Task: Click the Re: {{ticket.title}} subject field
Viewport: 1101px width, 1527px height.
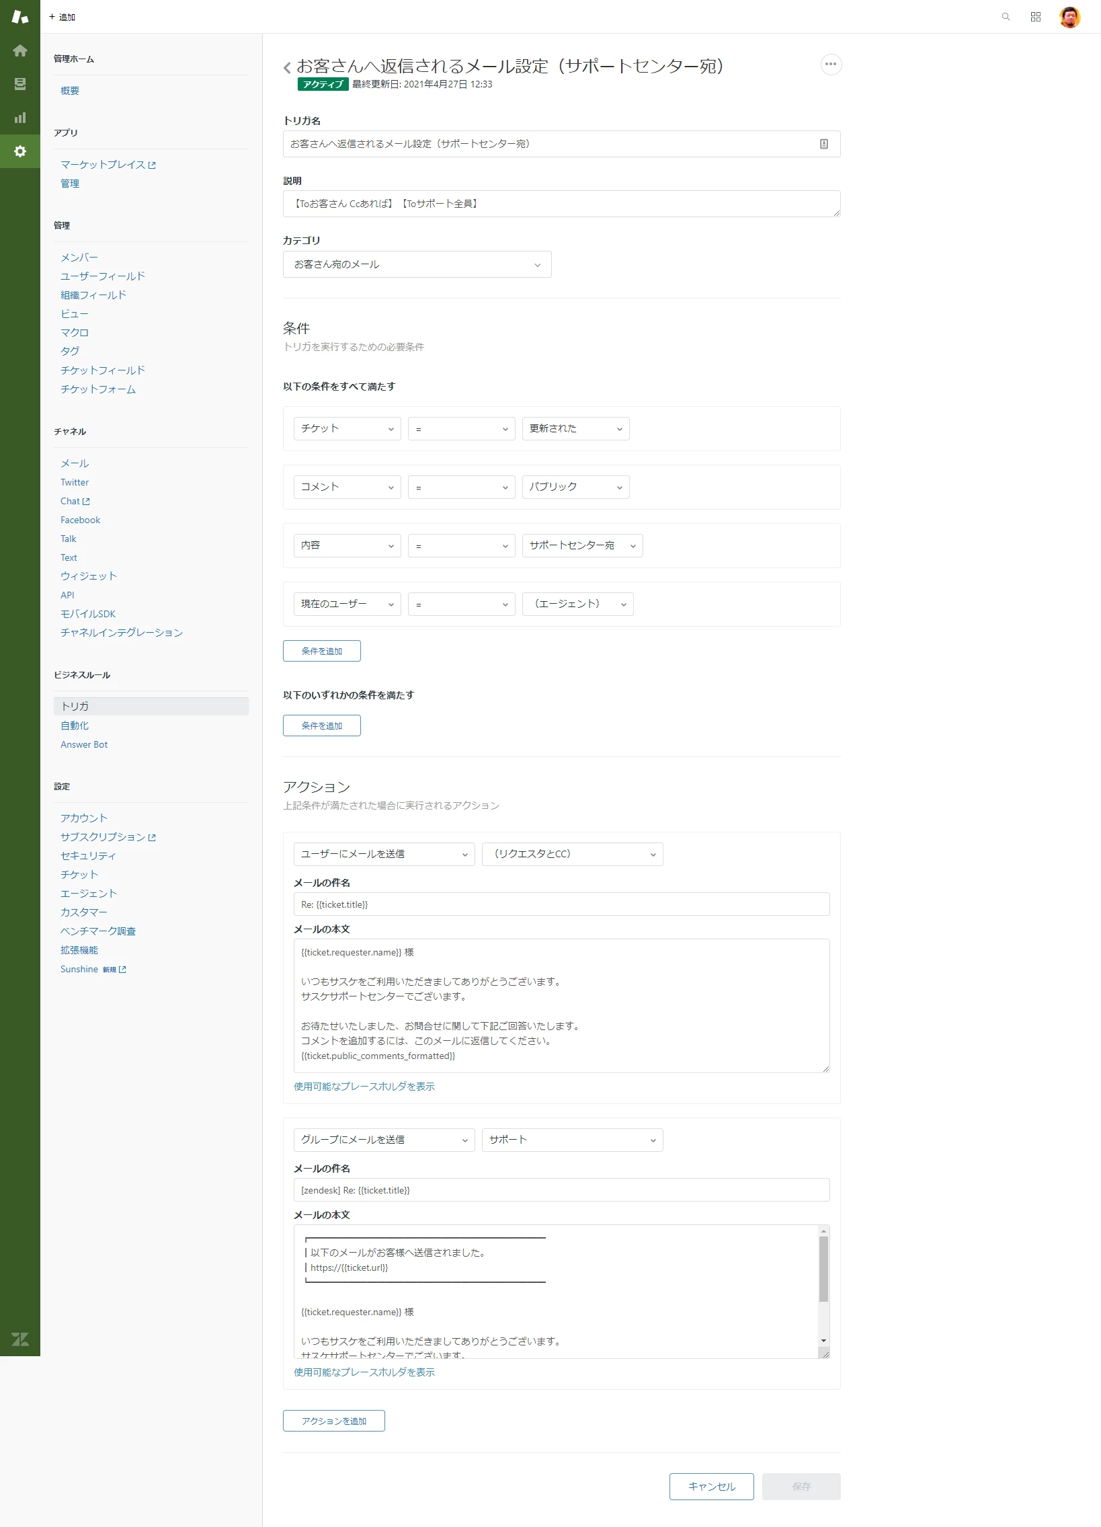Action: click(561, 904)
